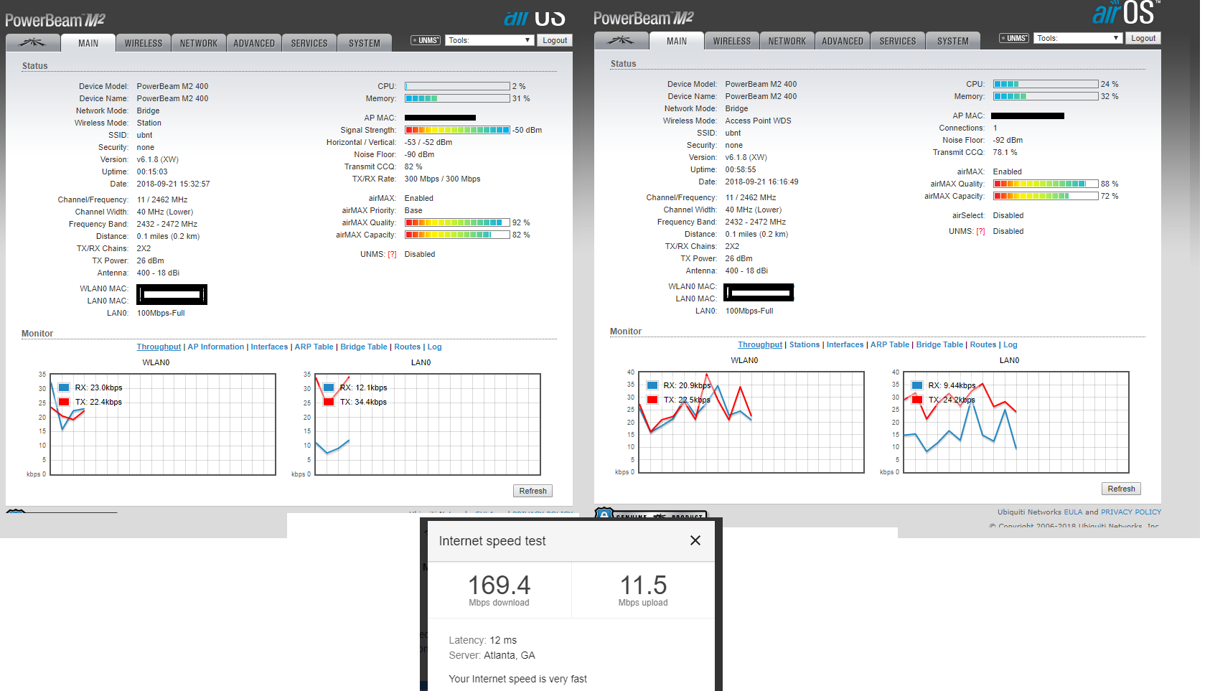Click the LAN0 throughput graph in left window
The width and height of the screenshot is (1210, 691).
point(428,424)
